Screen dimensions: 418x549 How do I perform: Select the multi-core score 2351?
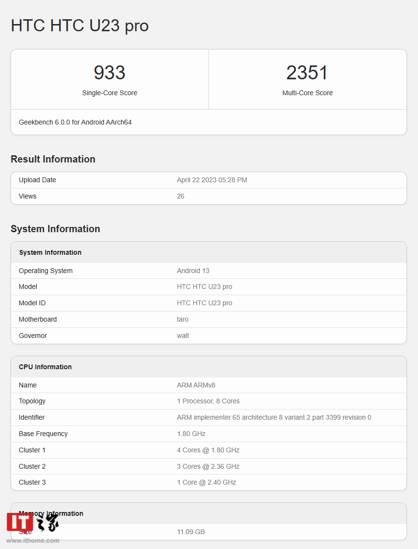click(x=307, y=73)
